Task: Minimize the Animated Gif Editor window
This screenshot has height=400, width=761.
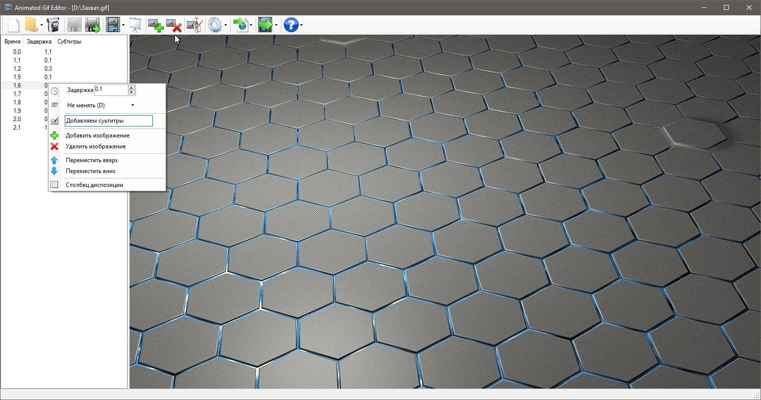Action: click(x=704, y=7)
